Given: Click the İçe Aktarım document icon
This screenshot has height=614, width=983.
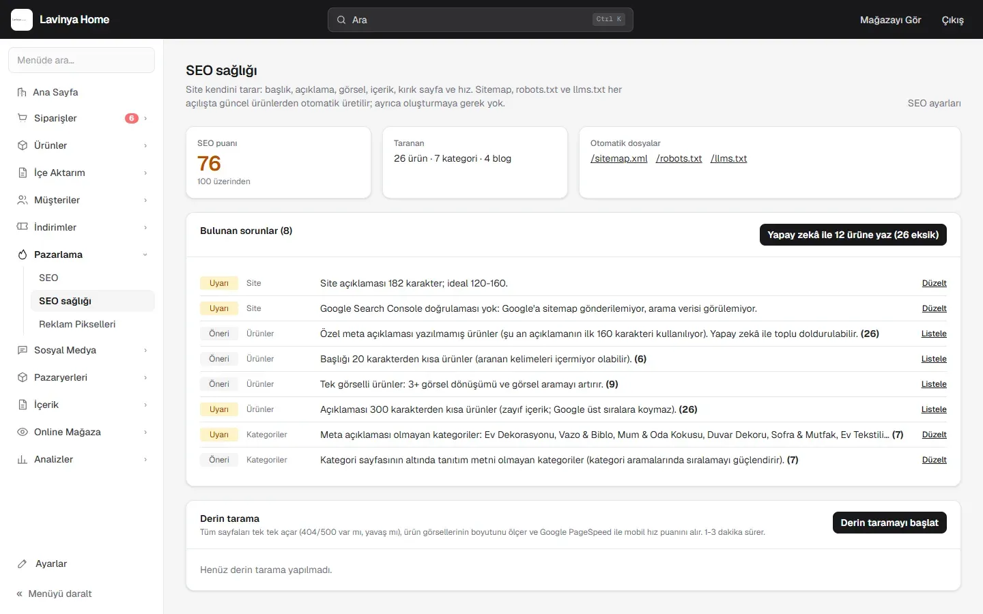Looking at the screenshot, I should click(x=23, y=173).
